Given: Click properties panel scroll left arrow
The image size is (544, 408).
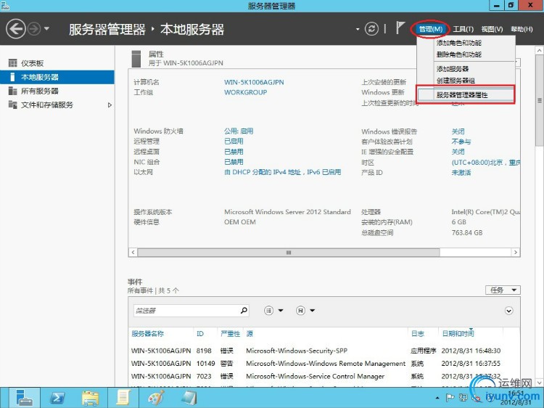Looking at the screenshot, I should pyautogui.click(x=133, y=253).
